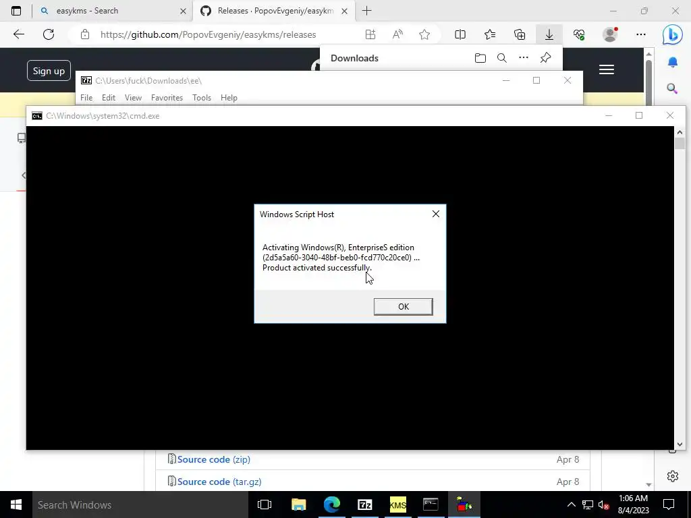Switch to KMS app on taskbar
This screenshot has height=518, width=691.
coord(398,505)
